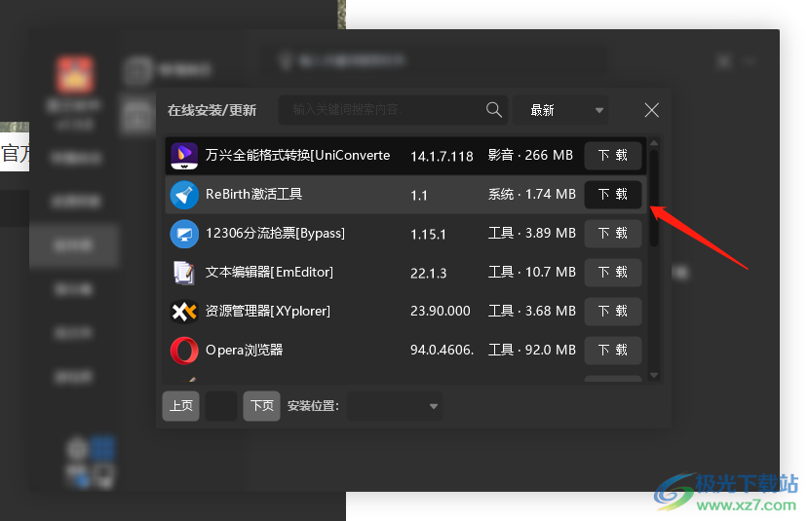Open the 安装位置 dropdown

[x=395, y=406]
